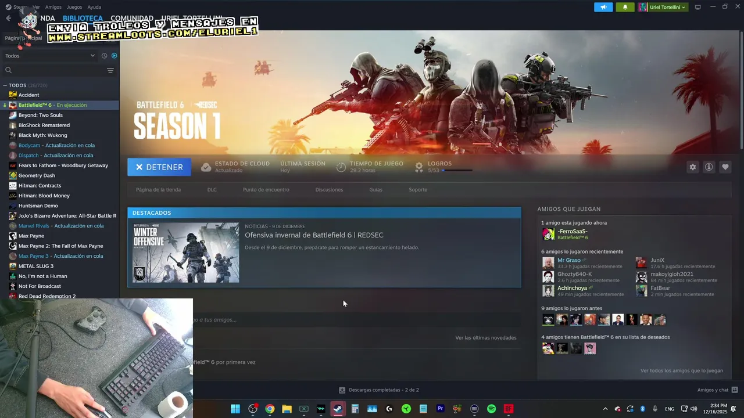Open the Amigos menu
The height and width of the screenshot is (418, 744).
[53, 7]
